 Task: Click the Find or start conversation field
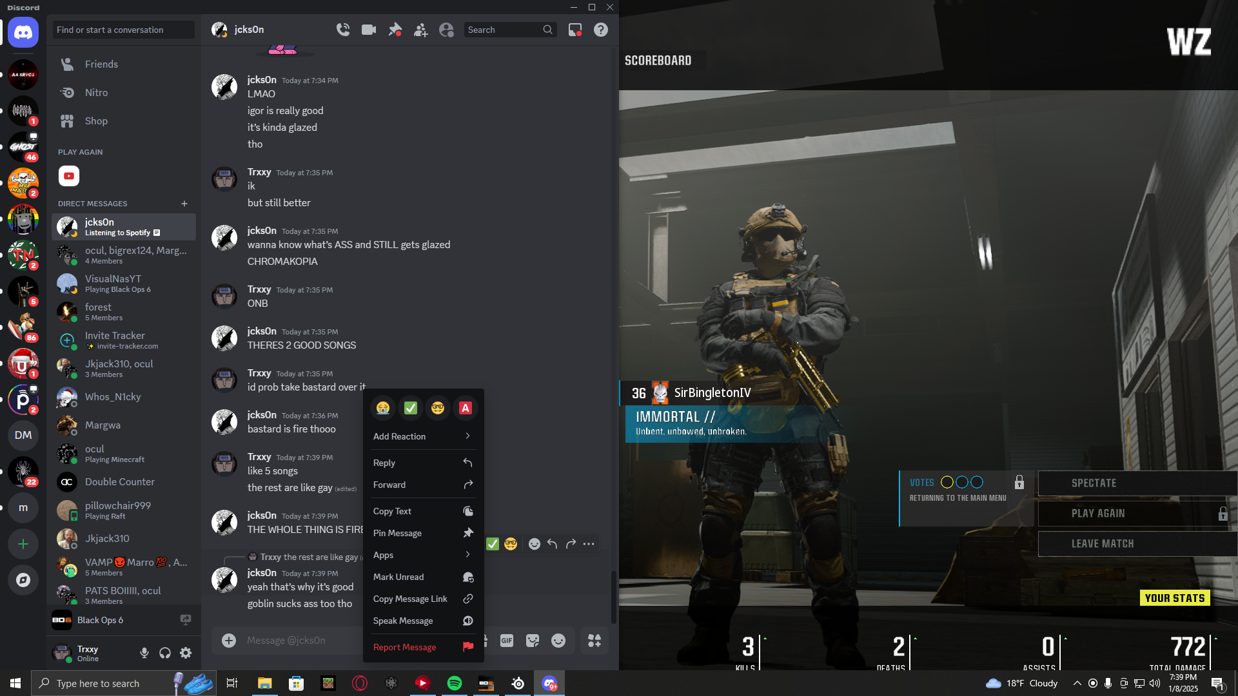(123, 30)
